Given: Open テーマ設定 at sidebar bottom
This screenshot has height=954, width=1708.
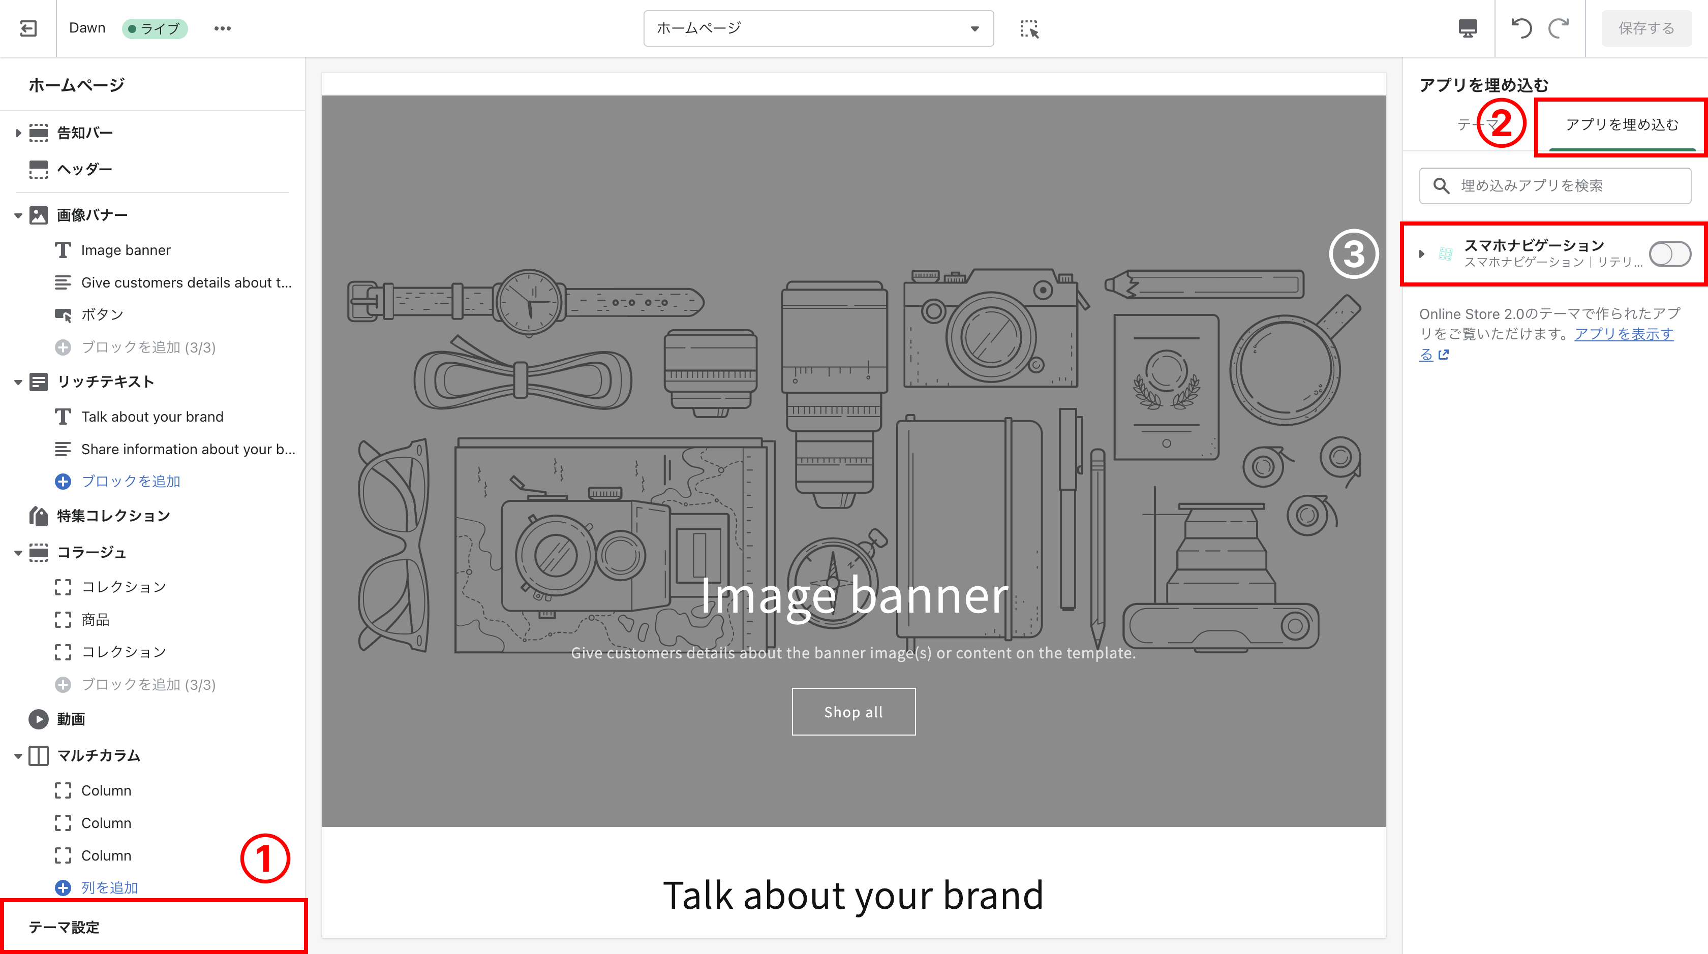Looking at the screenshot, I should (65, 927).
